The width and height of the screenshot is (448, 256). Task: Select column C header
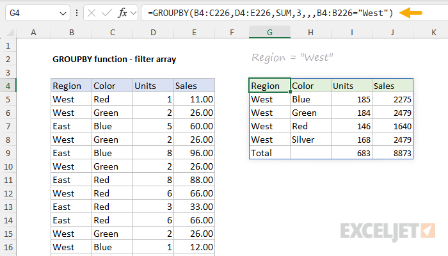coord(112,33)
